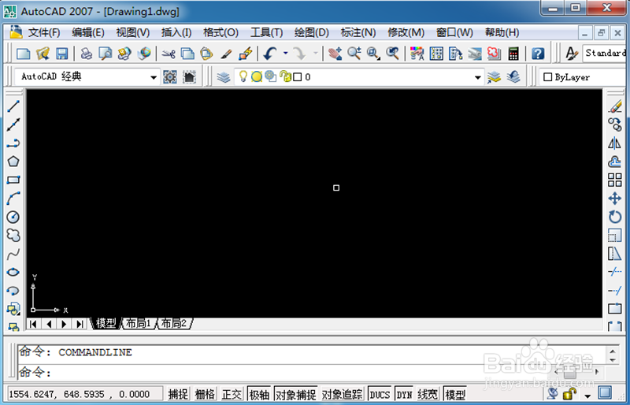Click the Stretch tool
Viewport: 630px width, 405px height.
[x=615, y=255]
